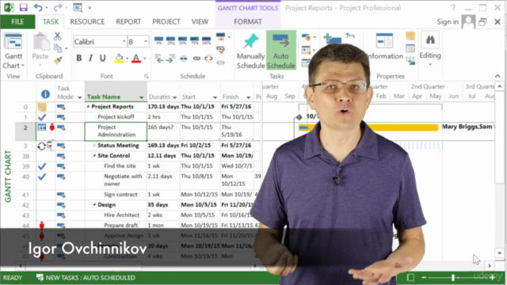Click NEW TASKS : AUTO SCHEDULED status button
Viewport: 507px width, 285px height.
pyautogui.click(x=86, y=278)
